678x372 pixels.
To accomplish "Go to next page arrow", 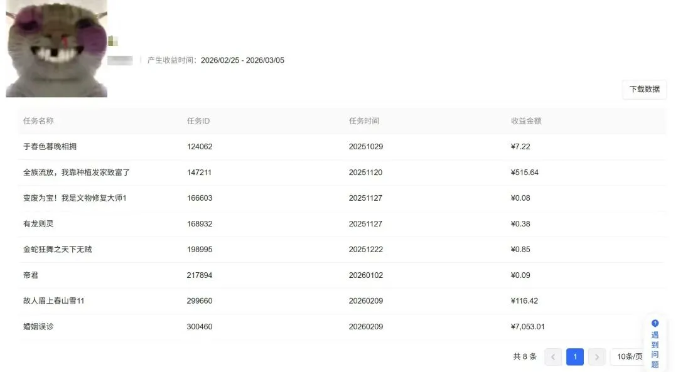I will (597, 357).
